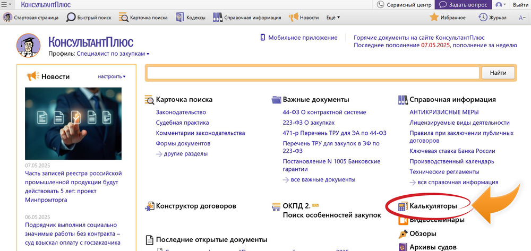
Task: Open the Калькуляторы section
Action: click(433, 206)
